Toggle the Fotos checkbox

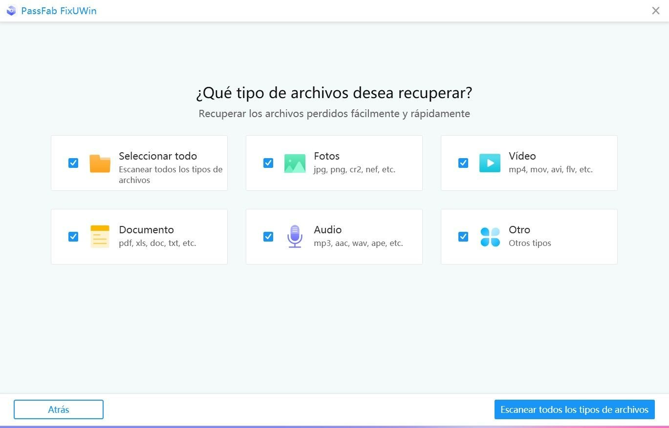[268, 163]
